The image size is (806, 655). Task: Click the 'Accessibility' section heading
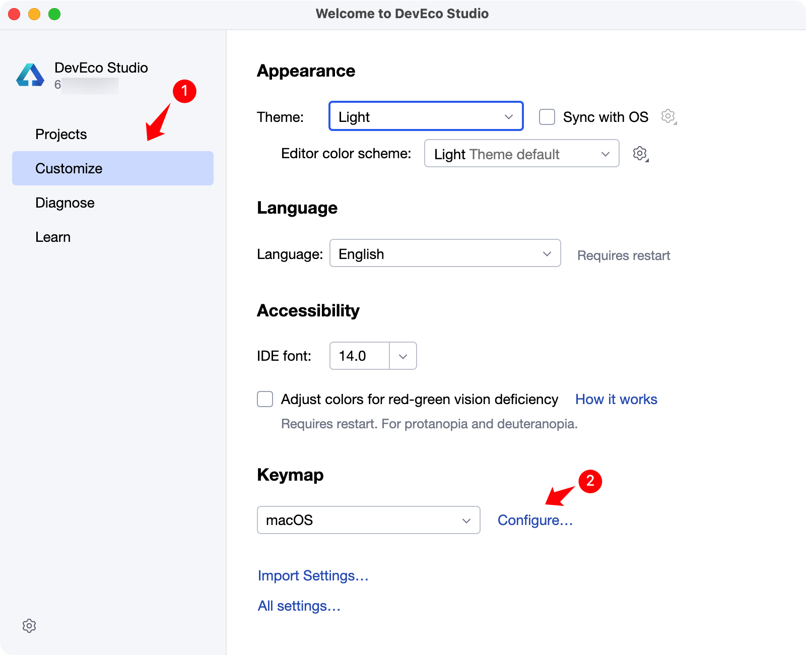pyautogui.click(x=308, y=310)
